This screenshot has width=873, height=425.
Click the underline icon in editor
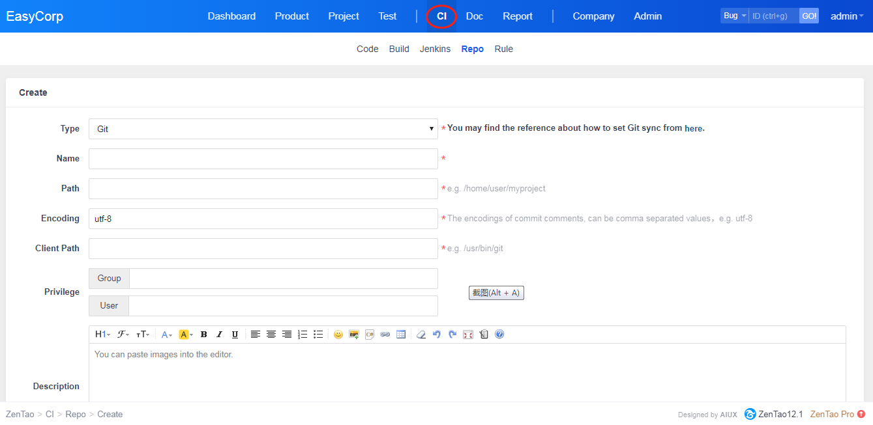click(235, 335)
